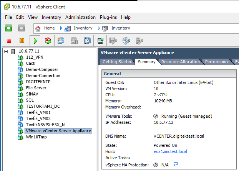Screen dimensions: 239x171
Task: Click the VM icon next to Win10Tmp
Action: [20, 137]
